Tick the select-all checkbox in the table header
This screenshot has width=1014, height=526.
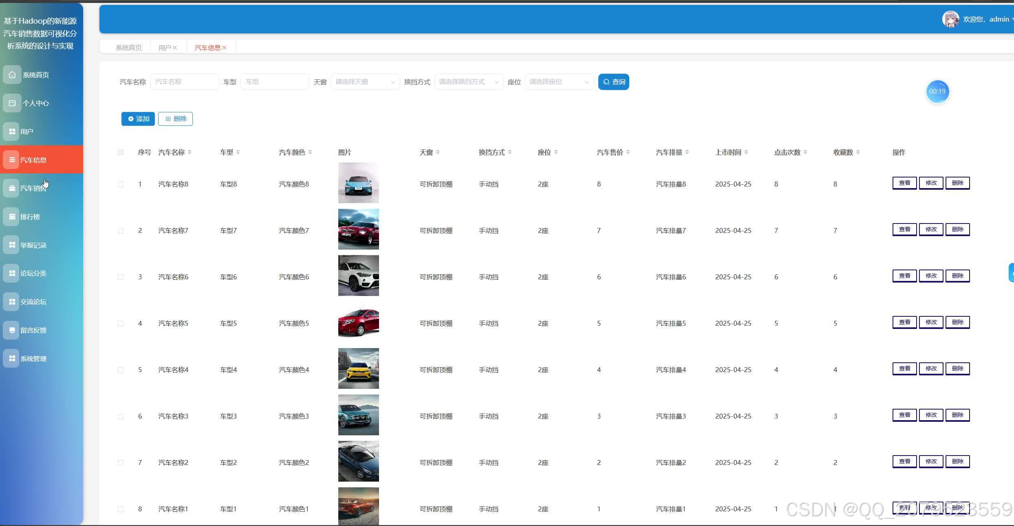[121, 152]
